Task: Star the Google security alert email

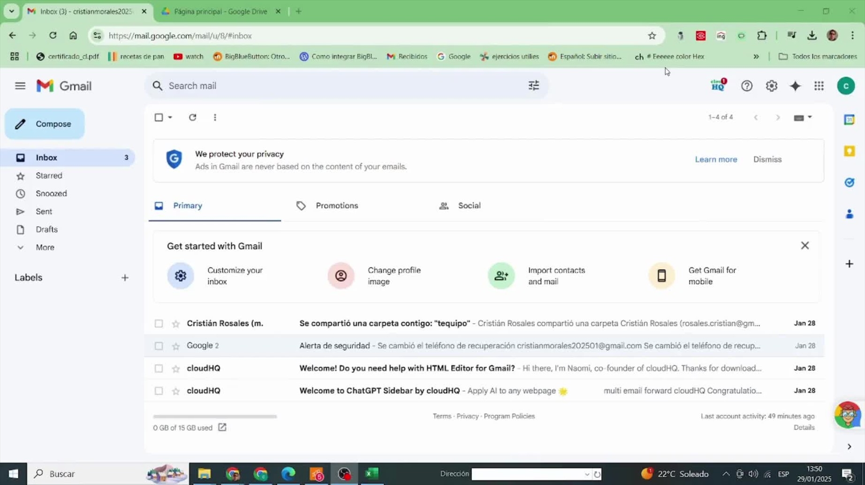Action: click(x=176, y=346)
